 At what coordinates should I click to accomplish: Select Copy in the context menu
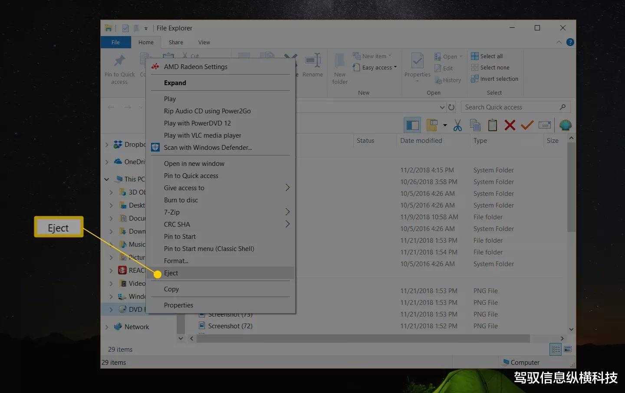tap(220, 289)
